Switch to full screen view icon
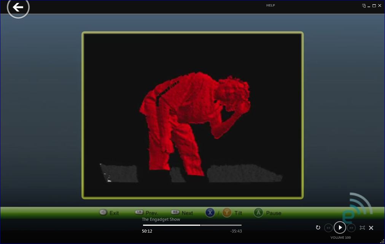This screenshot has width=385, height=244. pyautogui.click(x=362, y=228)
